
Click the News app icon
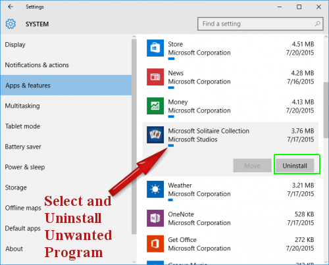155,77
